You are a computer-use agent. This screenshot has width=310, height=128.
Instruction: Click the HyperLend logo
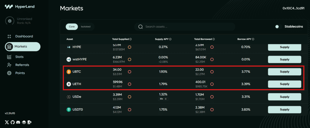20,7
